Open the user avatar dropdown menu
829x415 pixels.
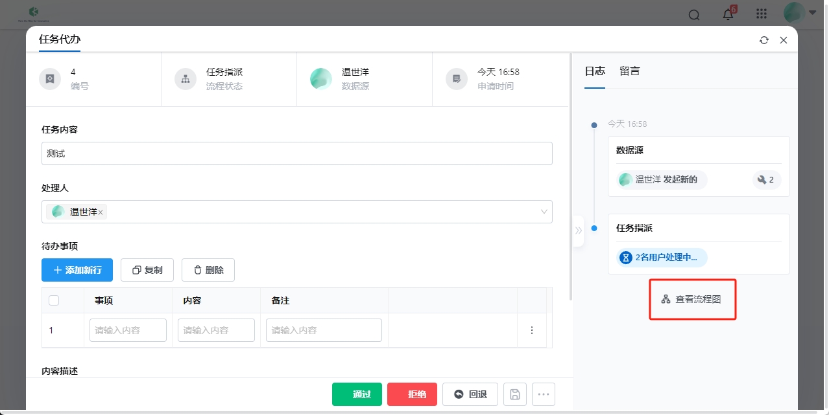(x=799, y=13)
